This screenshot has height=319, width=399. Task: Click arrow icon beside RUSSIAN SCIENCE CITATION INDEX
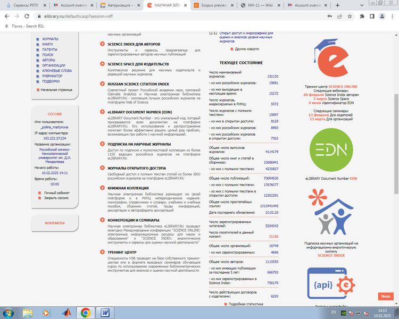coord(103,84)
